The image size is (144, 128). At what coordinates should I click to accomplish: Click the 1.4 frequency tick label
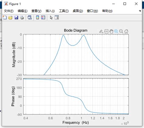coord(102,118)
